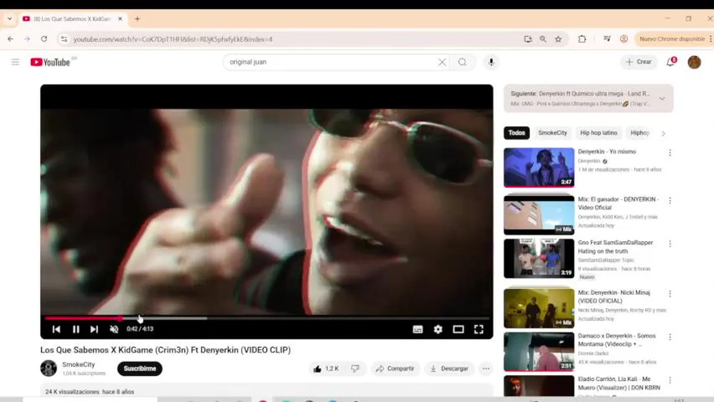Go back with browser back arrow

tap(10, 39)
